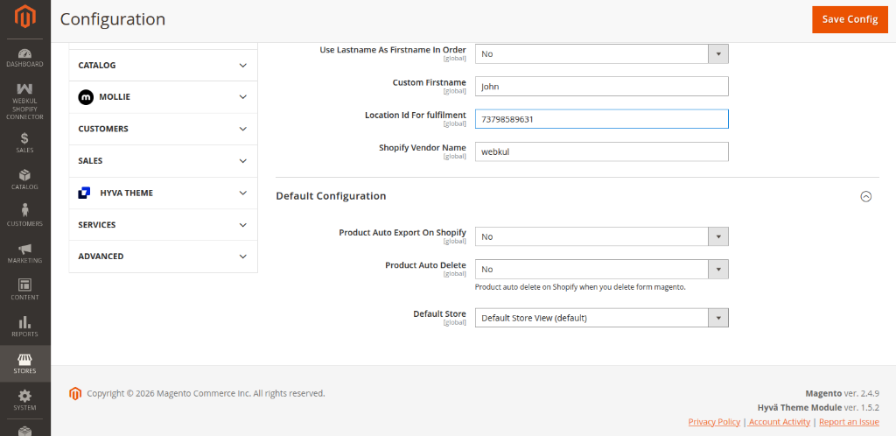896x436 pixels.
Task: Click the Default Store label
Action: (x=439, y=313)
